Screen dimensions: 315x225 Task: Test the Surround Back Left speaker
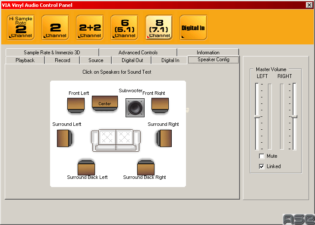coord(86,168)
